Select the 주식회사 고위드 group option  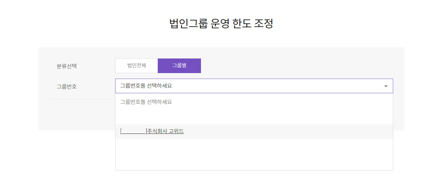click(152, 132)
